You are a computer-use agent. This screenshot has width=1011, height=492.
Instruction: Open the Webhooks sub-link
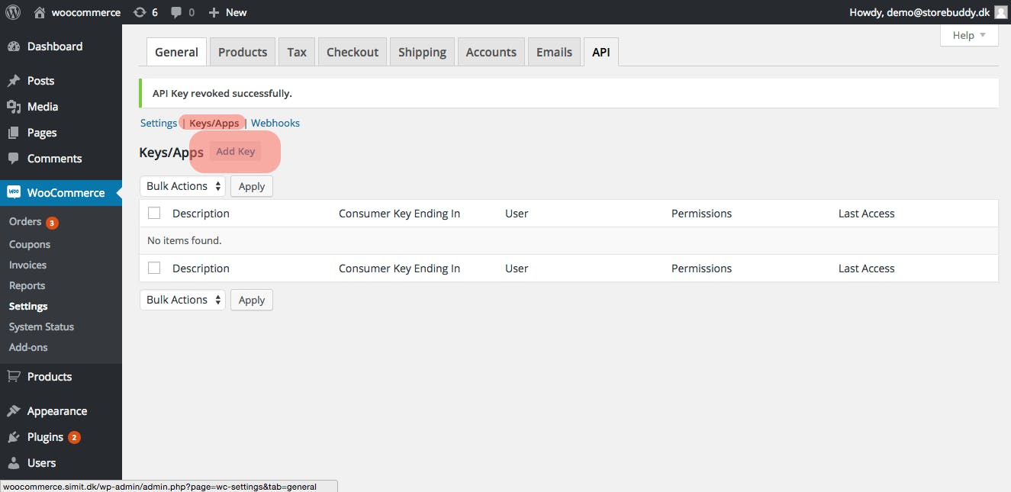275,123
